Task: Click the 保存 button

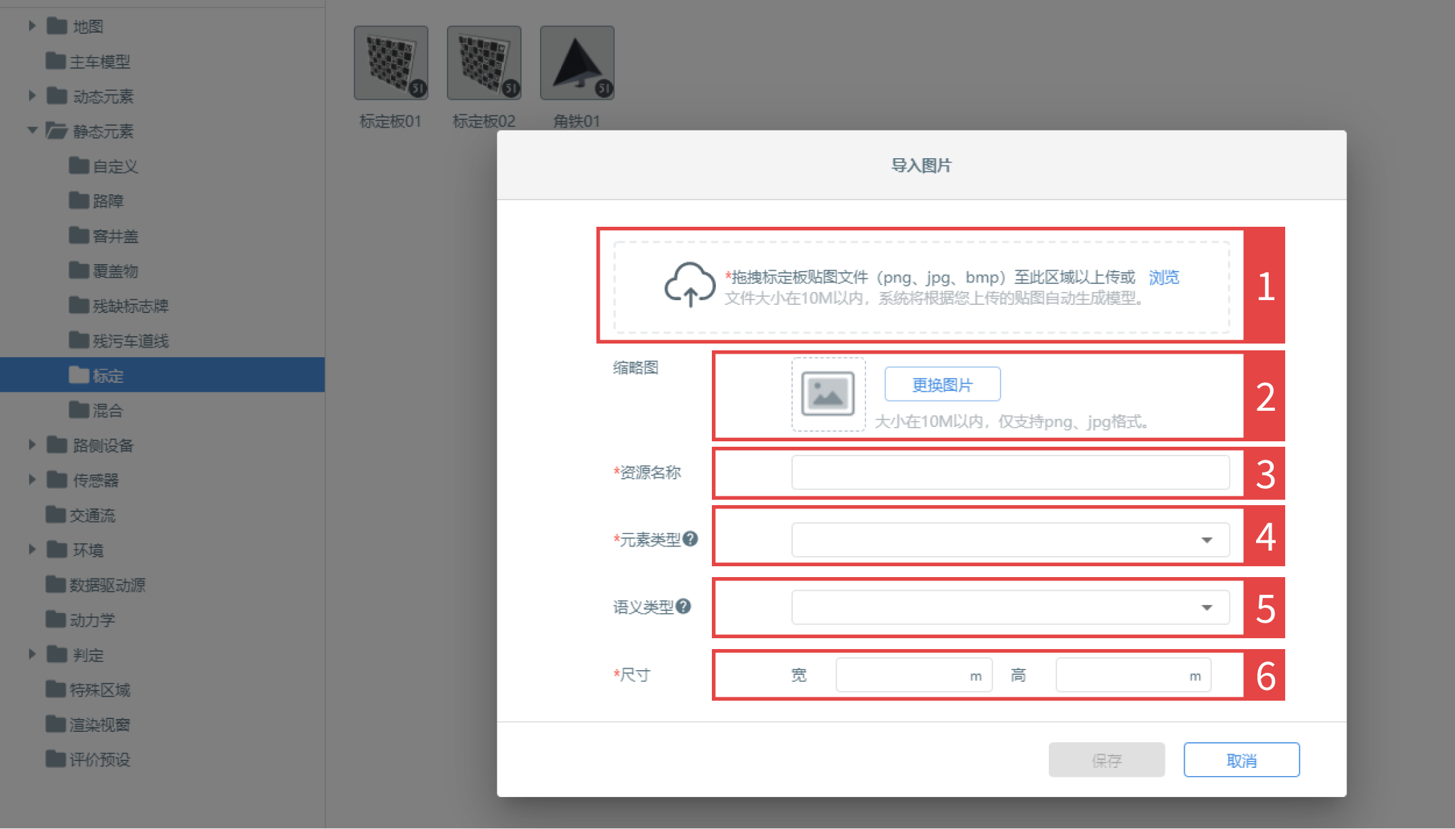Action: tap(1107, 760)
